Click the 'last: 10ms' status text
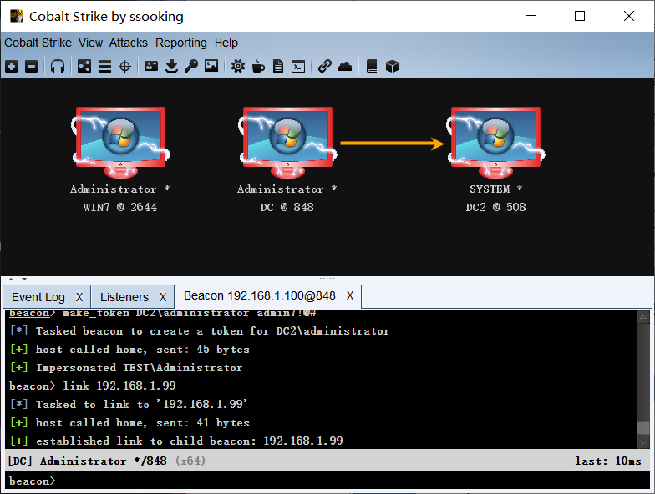 click(608, 461)
